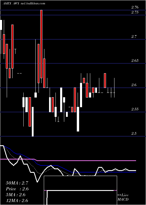
Task: Click the tallest red candle reaching 2.76
Action: 41,44
